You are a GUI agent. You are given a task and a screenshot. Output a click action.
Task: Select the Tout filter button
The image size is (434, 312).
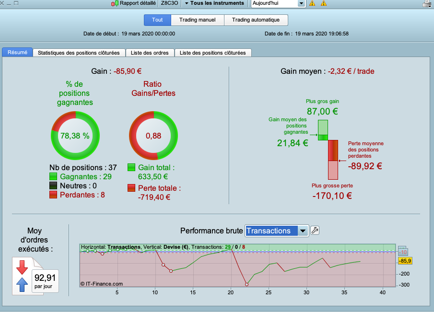point(157,20)
